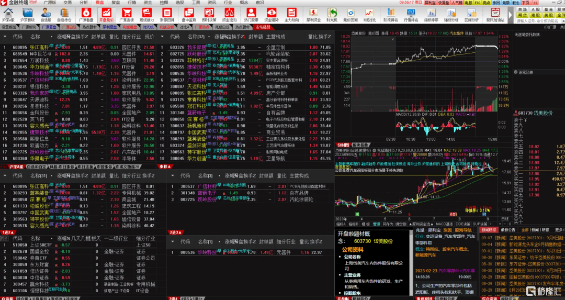Select the 开盘竞价 chart icon
Screen dimensions: 565x300
[x=106, y=14]
